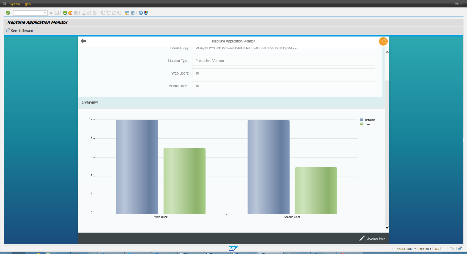Expand the status bar chevron for more info

pos(392,248)
